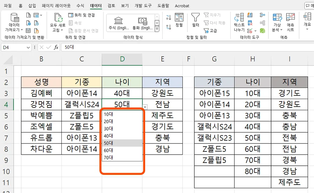This screenshot has width=314, height=193.
Task: Switch to the 검토 (Review) tab
Action: (x=111, y=6)
